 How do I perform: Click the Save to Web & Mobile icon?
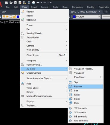pyautogui.click(x=29, y=3)
